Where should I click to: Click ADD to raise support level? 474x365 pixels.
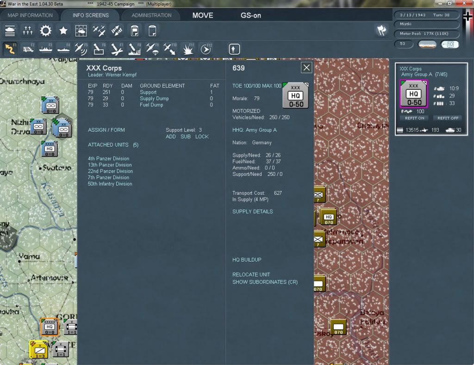pyautogui.click(x=170, y=137)
